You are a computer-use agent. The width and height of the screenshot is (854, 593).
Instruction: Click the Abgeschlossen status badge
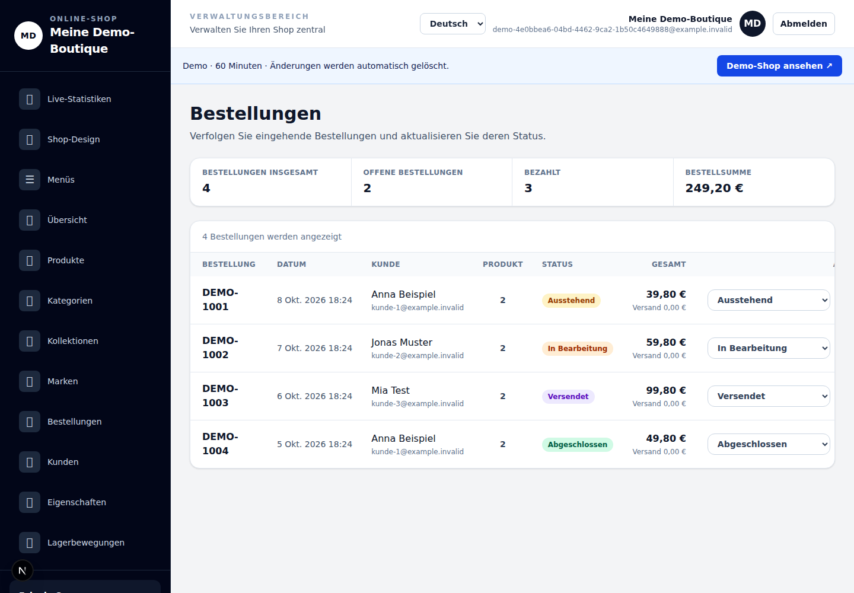[578, 445]
